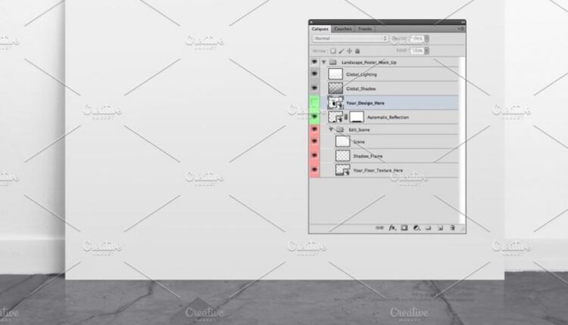568x325 pixels.
Task: Toggle visibility of Global_Shadow layer
Action: [x=314, y=88]
